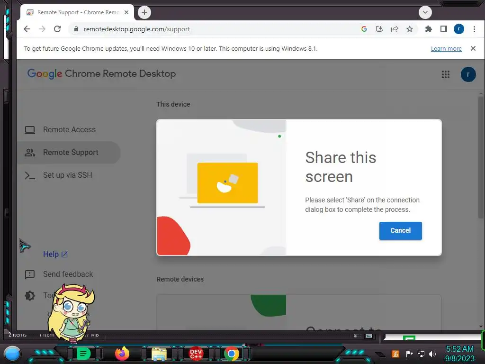Select Set up via SSH in sidebar
Viewport: 485px width, 364px height.
[x=69, y=175]
